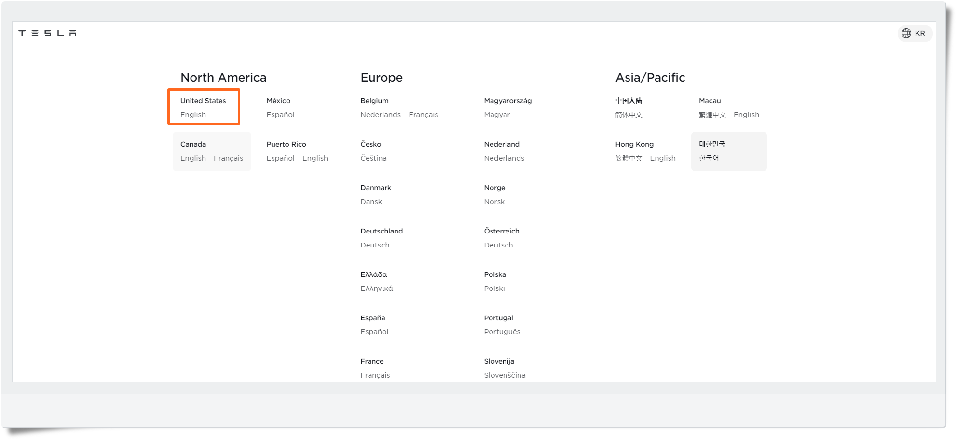957x439 pixels.
Task: Click the Norge country name
Action: [494, 188]
